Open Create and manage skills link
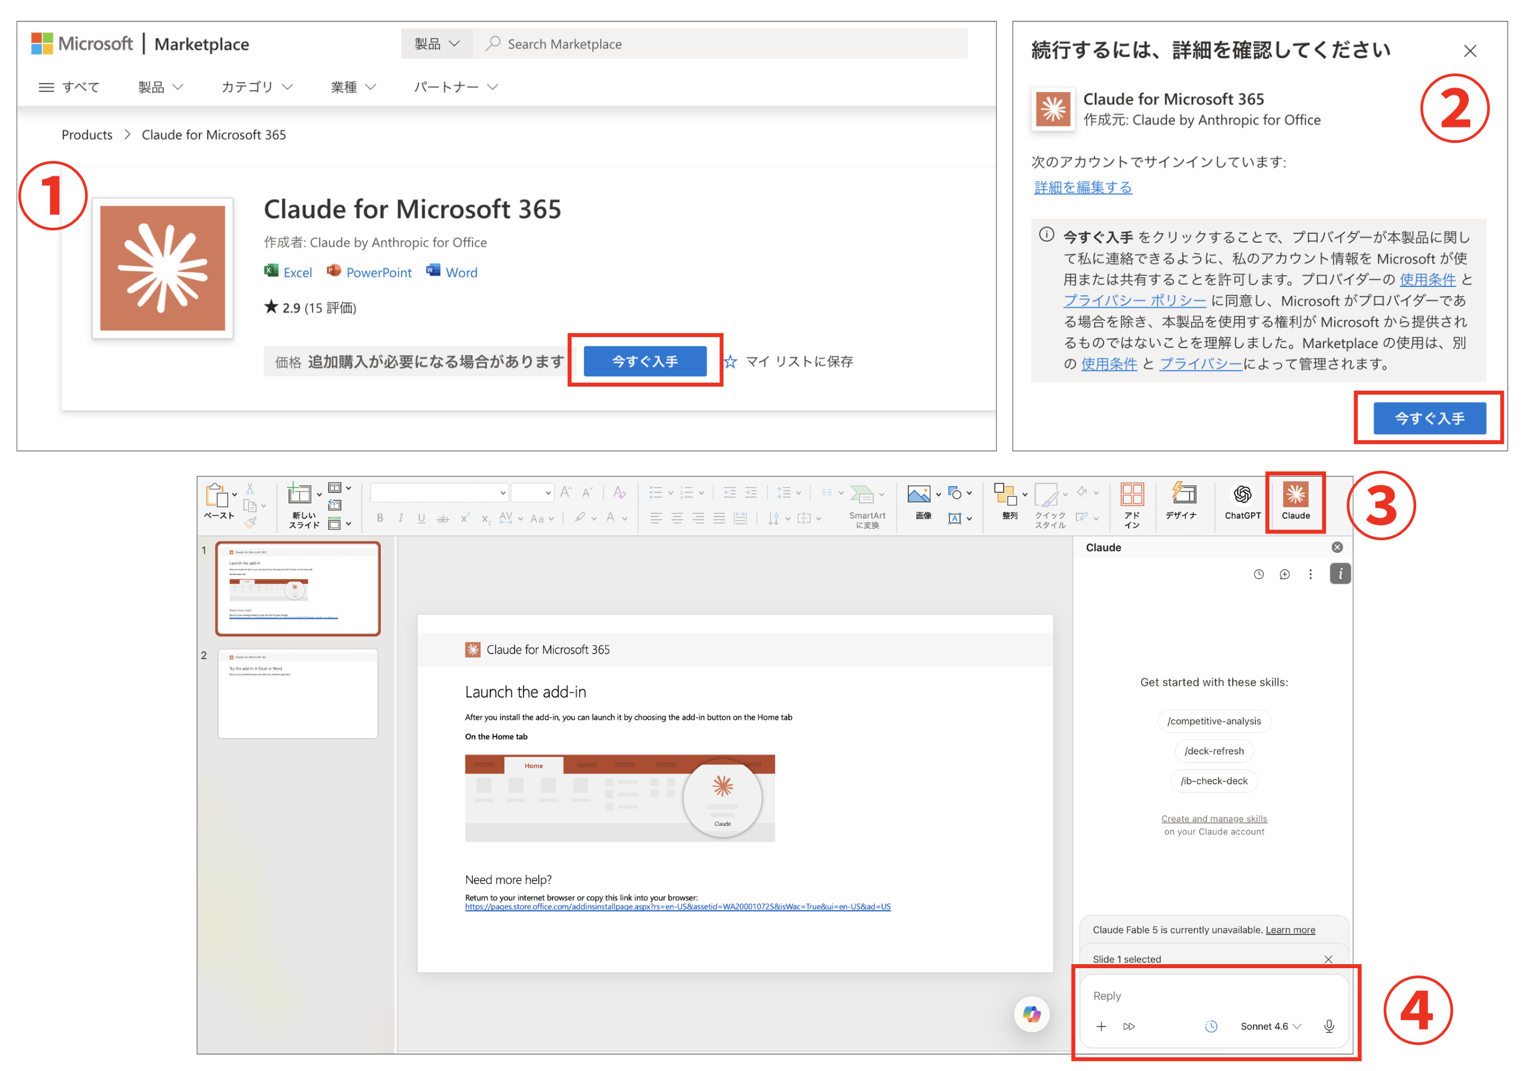 pos(1214,819)
